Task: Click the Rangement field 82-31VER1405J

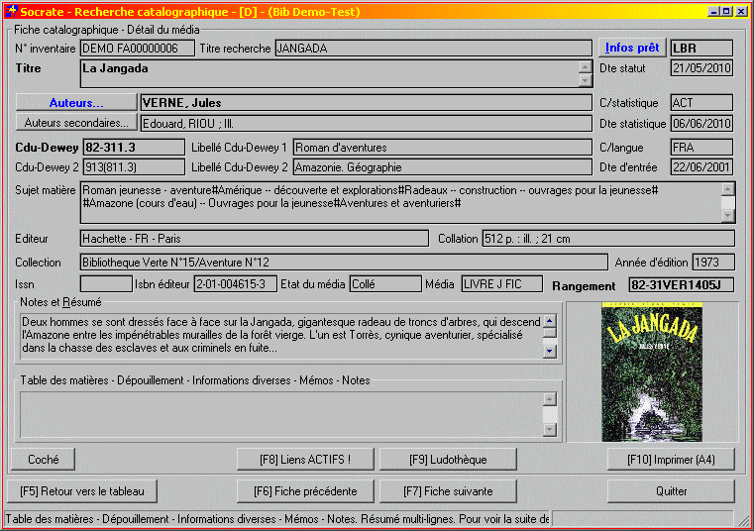Action: (682, 284)
